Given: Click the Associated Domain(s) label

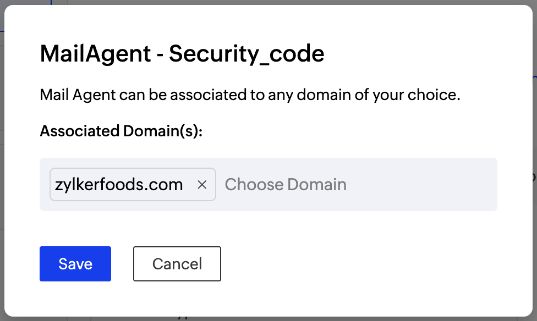Looking at the screenshot, I should click(x=120, y=131).
